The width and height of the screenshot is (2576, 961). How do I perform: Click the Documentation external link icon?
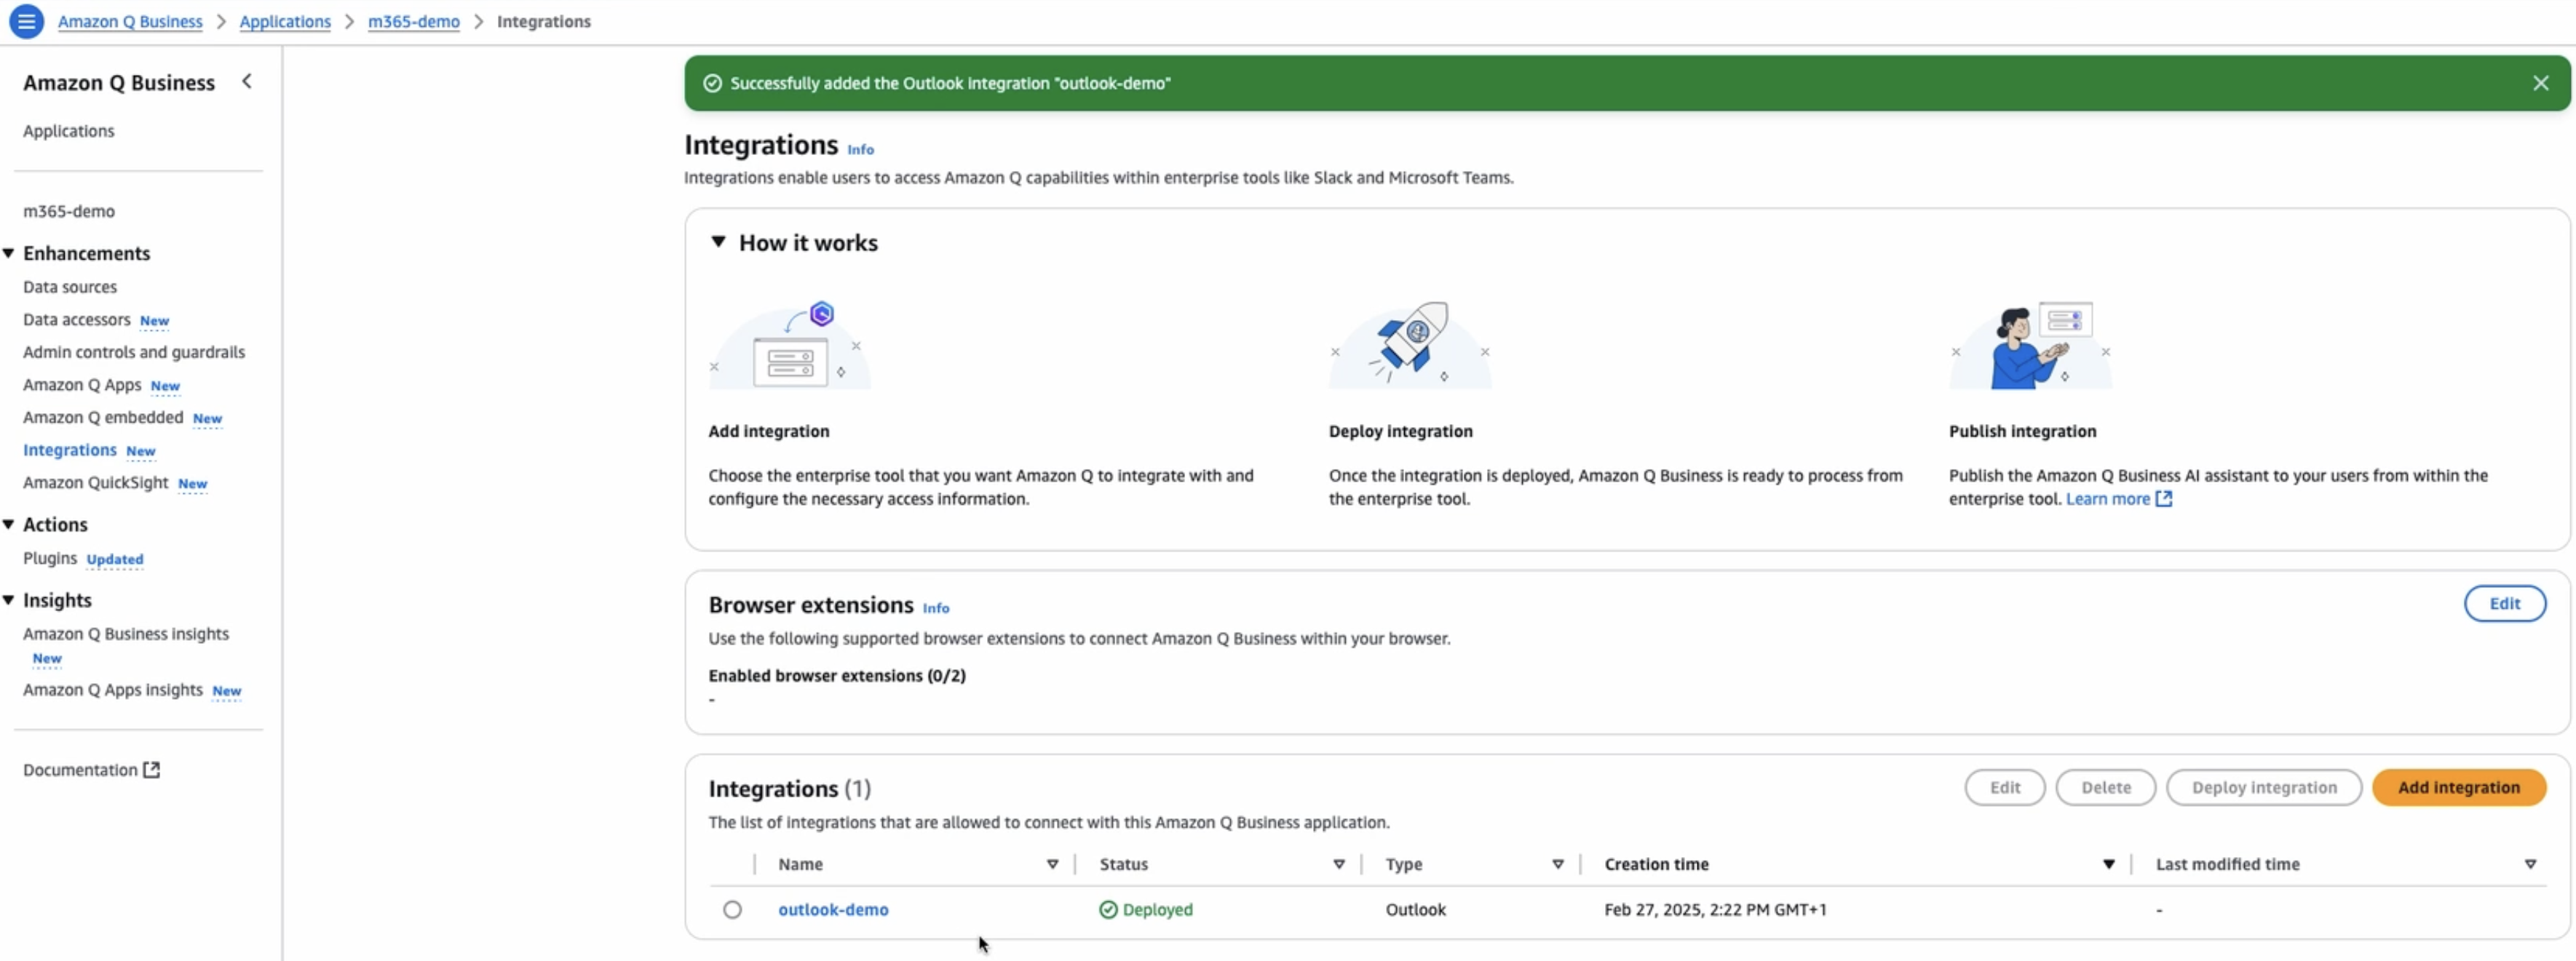tap(151, 769)
